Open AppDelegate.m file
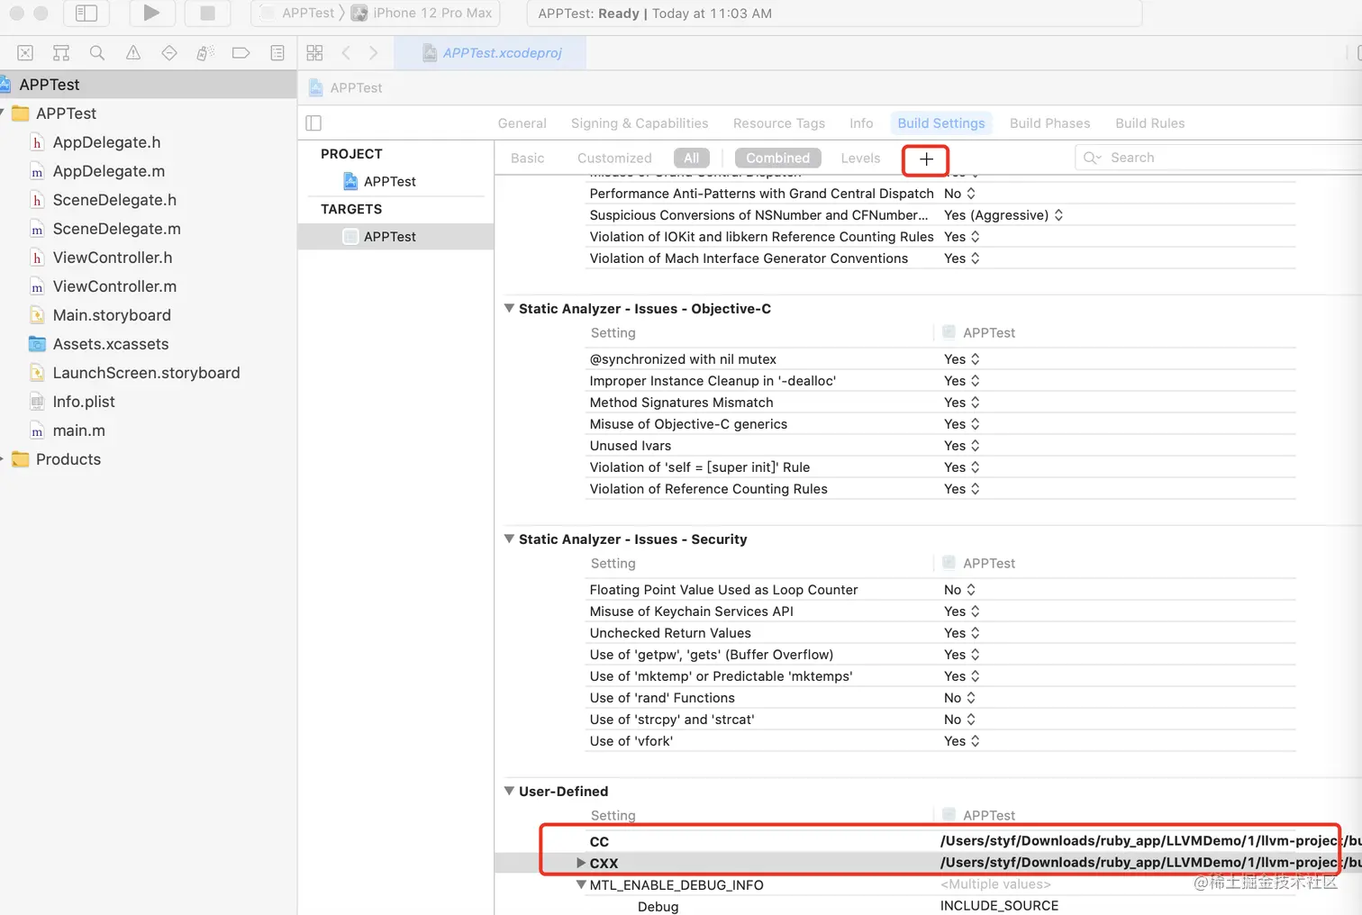This screenshot has width=1362, height=915. (x=108, y=171)
